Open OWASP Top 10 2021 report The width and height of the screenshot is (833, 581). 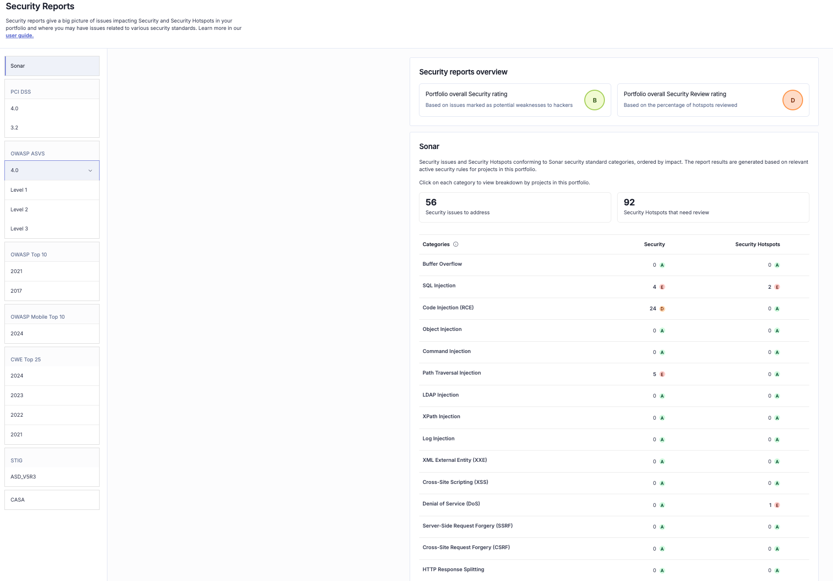pos(52,271)
